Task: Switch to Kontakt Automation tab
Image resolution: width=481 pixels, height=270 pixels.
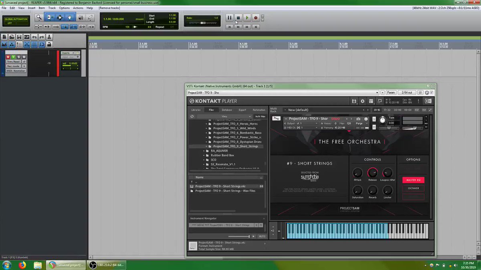Action: [259, 110]
